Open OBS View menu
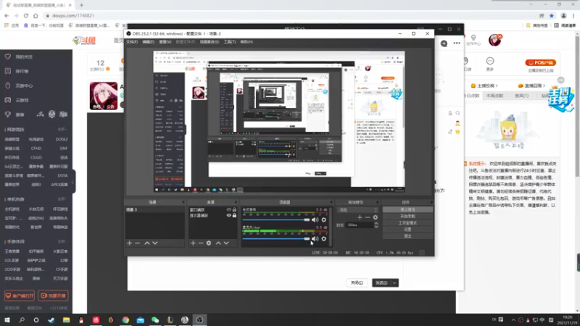 click(165, 42)
